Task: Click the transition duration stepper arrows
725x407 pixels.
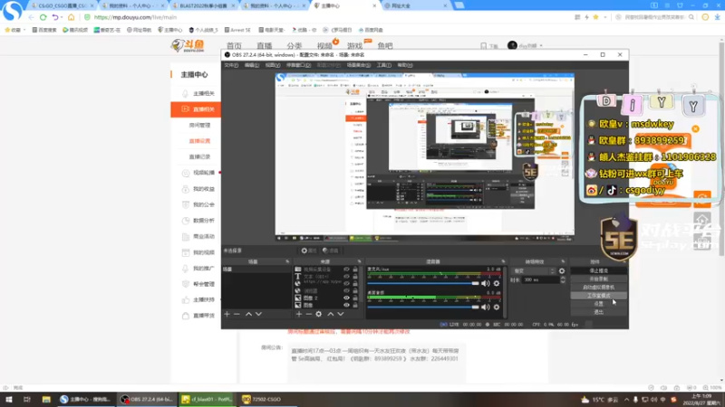Action: point(563,279)
